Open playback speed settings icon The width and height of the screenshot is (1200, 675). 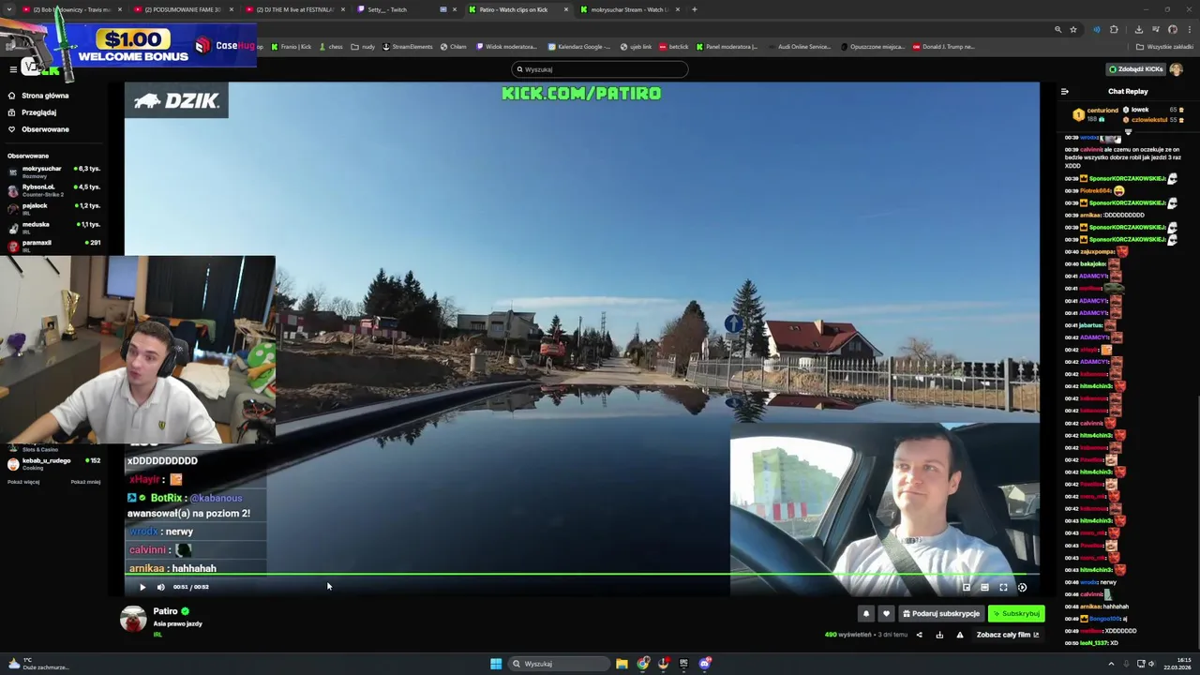click(1022, 588)
